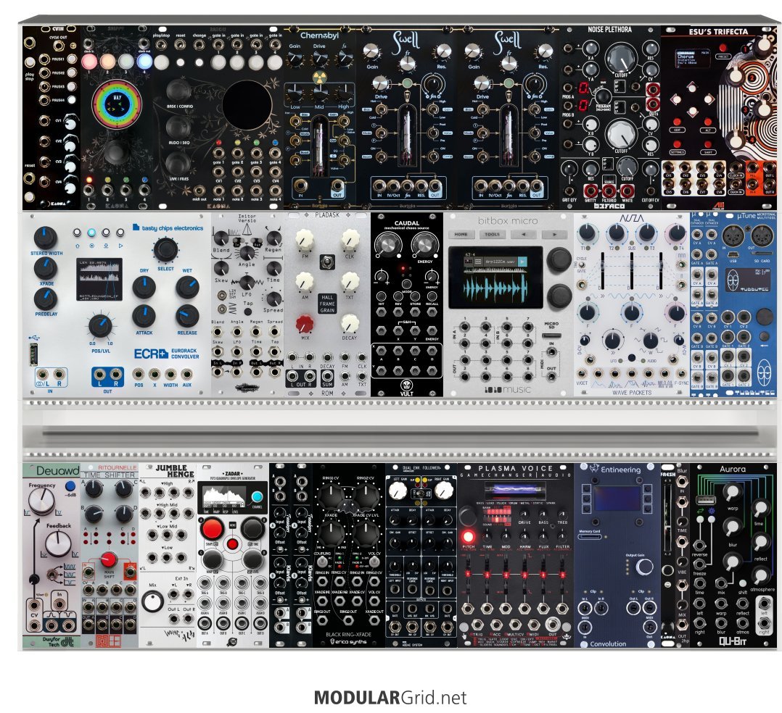
Task: Click the Memory Card slot on Convolution module
Action: 589,537
